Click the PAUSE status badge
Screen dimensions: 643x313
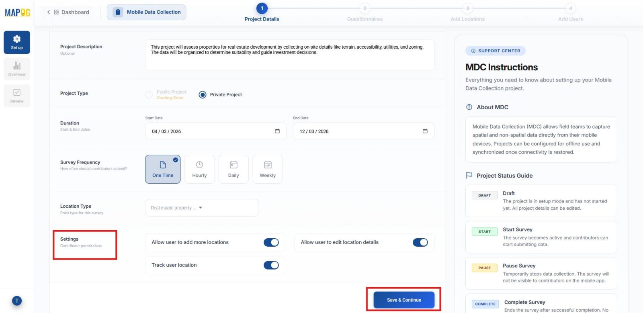[x=485, y=268]
